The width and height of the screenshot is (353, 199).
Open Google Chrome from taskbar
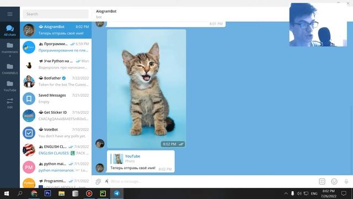coord(34,193)
